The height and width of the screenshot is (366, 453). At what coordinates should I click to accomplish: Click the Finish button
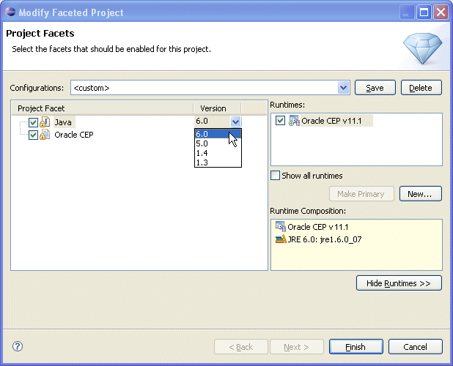356,347
